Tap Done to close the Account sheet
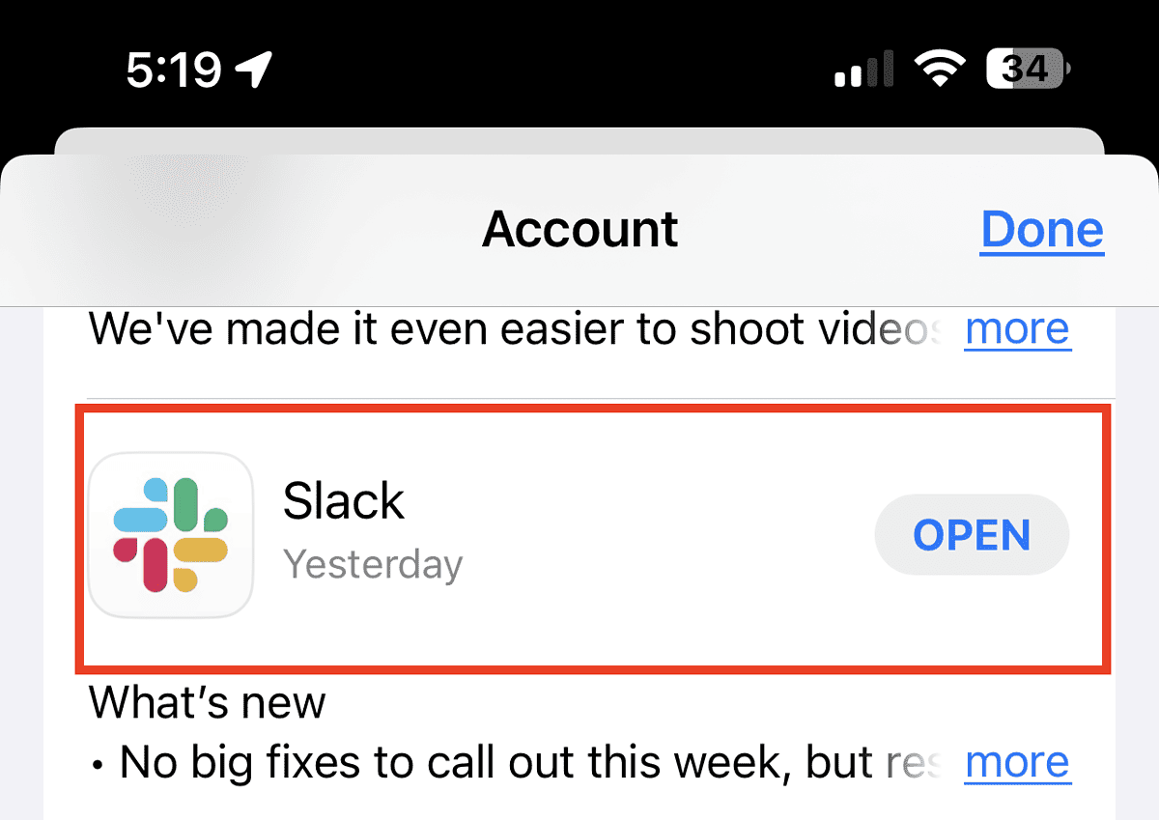Screen dimensions: 1159x820 1041,229
